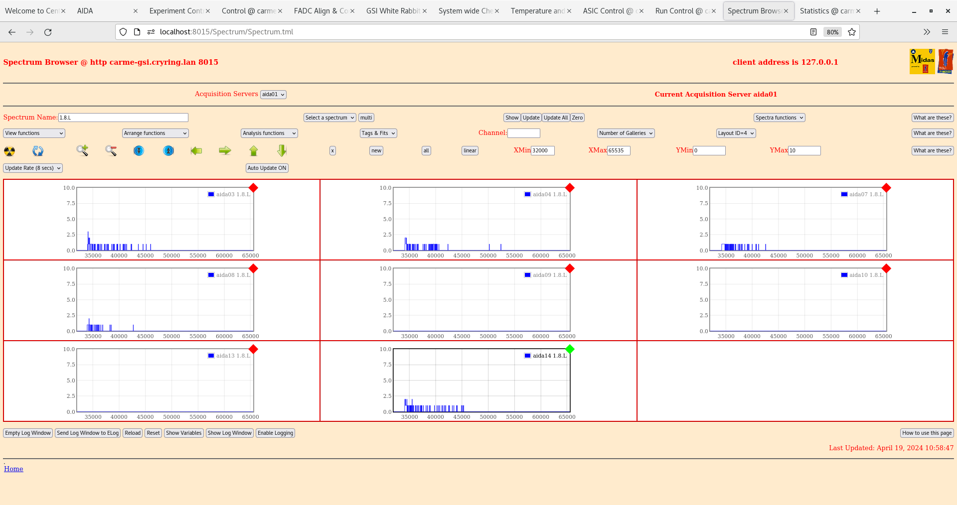Image resolution: width=957 pixels, height=505 pixels.
Task: Toggle the multi selection button
Action: tap(366, 118)
